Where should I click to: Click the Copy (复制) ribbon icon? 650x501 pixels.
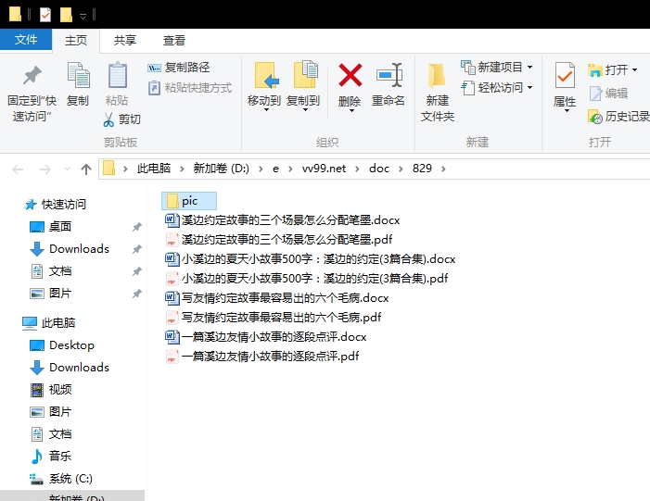click(x=78, y=76)
